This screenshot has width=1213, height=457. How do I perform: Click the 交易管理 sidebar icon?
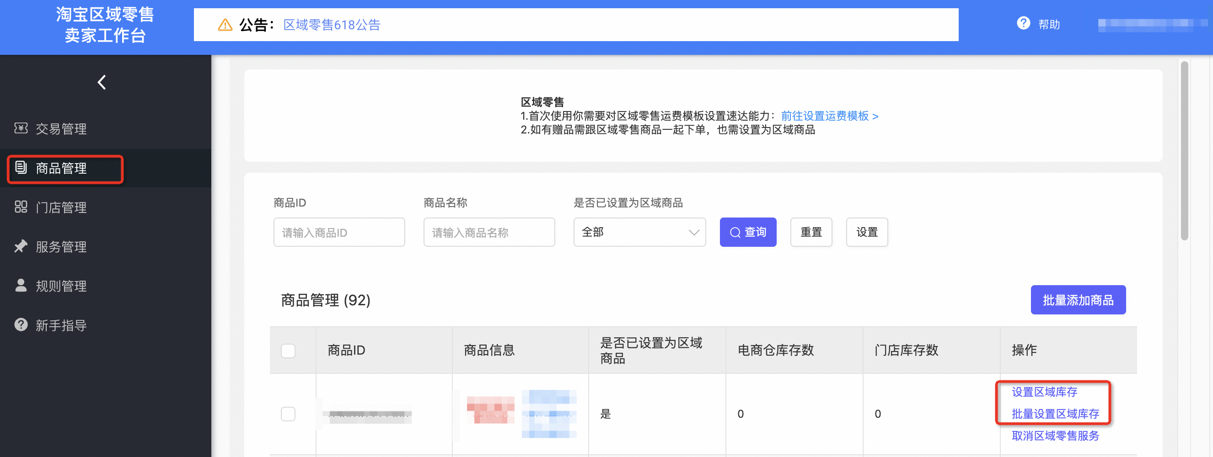pyautogui.click(x=21, y=128)
